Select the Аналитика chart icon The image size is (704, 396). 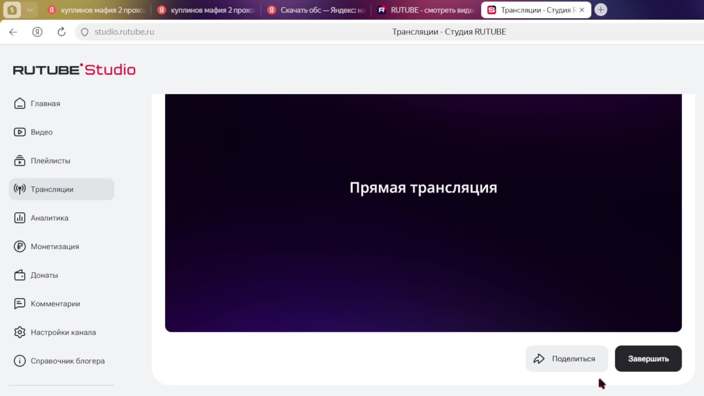pyautogui.click(x=19, y=218)
